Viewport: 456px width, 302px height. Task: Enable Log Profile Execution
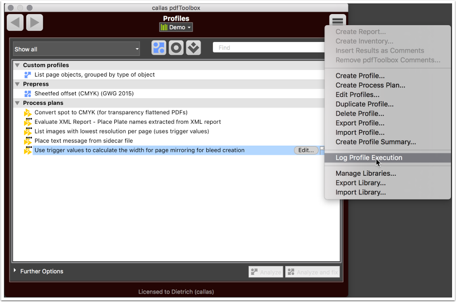(388, 157)
